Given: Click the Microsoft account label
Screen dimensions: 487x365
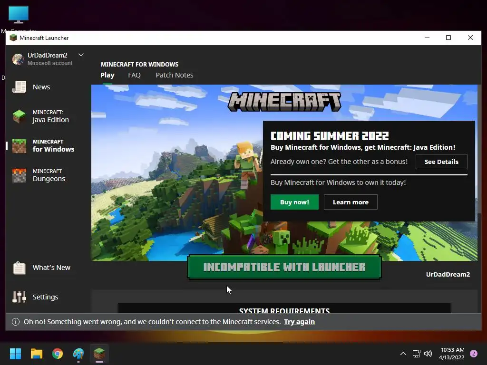Looking at the screenshot, I should pyautogui.click(x=49, y=63).
